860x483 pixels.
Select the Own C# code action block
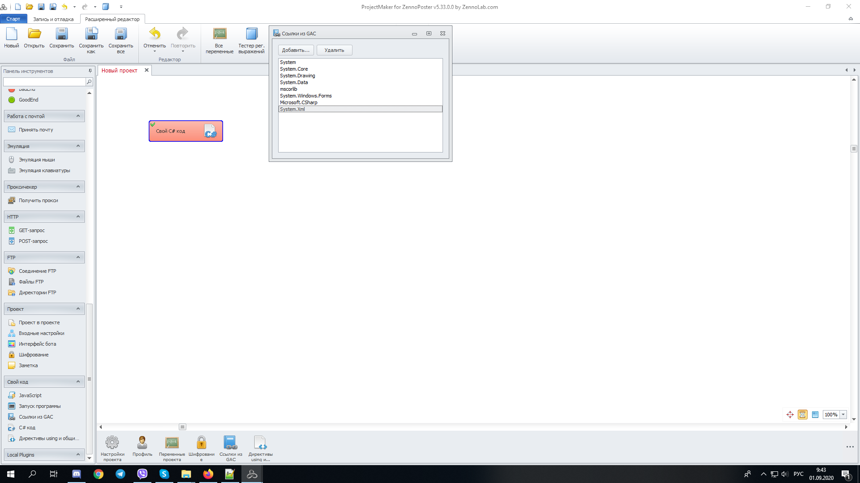pos(185,131)
